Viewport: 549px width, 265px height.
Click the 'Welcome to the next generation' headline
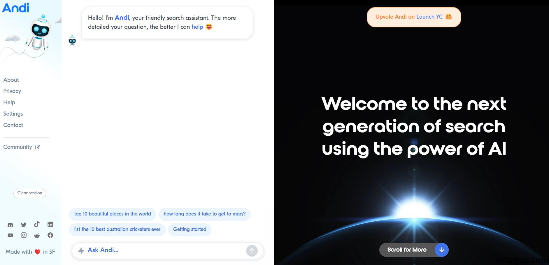[414, 127]
